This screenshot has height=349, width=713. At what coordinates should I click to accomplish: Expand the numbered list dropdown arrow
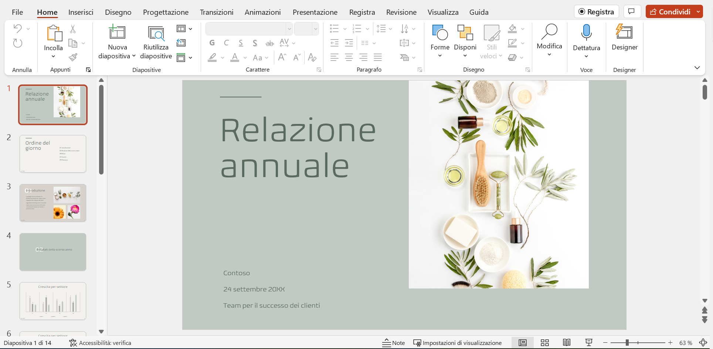(x=367, y=29)
